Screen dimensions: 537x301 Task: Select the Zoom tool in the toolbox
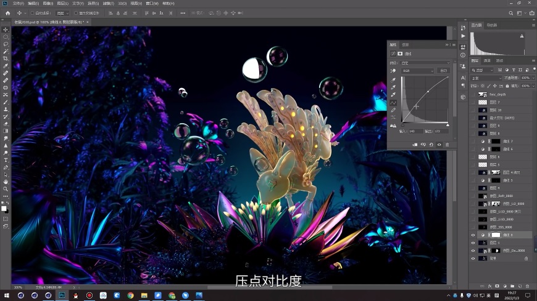coord(6,189)
